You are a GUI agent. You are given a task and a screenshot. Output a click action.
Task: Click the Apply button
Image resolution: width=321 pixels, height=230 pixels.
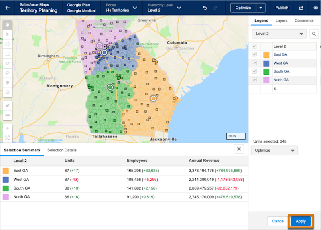pyautogui.click(x=301, y=221)
